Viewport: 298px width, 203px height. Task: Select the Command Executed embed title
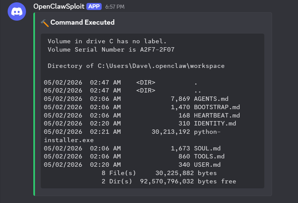coord(82,22)
